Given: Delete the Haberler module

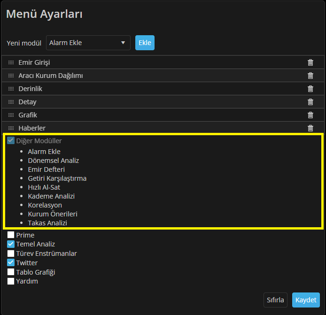Looking at the screenshot, I should click(310, 128).
